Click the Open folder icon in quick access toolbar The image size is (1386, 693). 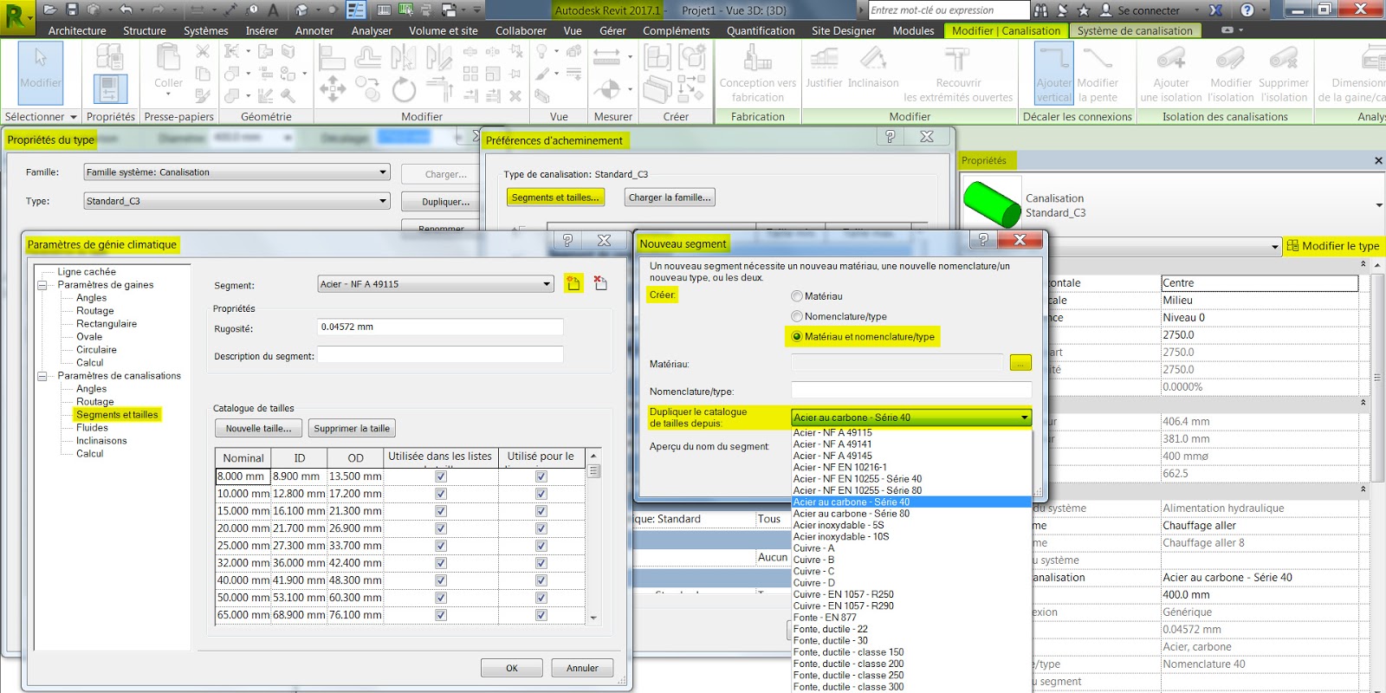(x=50, y=10)
